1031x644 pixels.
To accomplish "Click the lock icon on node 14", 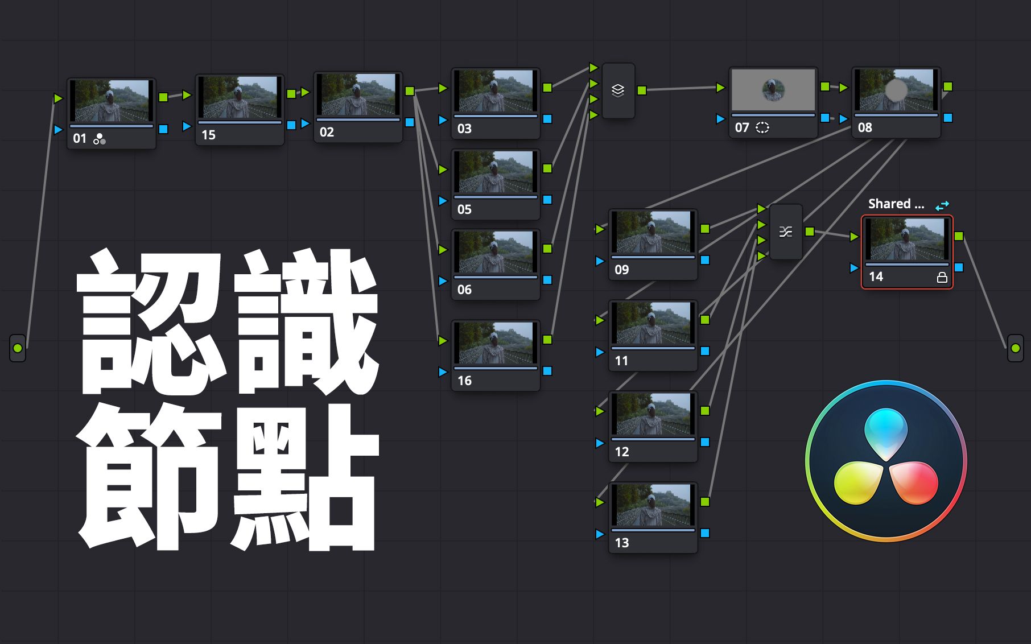I will [x=942, y=277].
